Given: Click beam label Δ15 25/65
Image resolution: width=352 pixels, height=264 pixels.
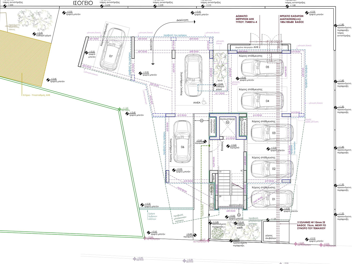Looking at the screenshot, I should [x=296, y=112].
